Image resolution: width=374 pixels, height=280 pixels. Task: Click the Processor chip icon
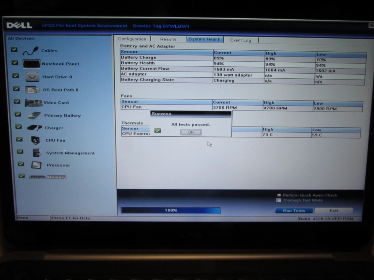click(36, 165)
